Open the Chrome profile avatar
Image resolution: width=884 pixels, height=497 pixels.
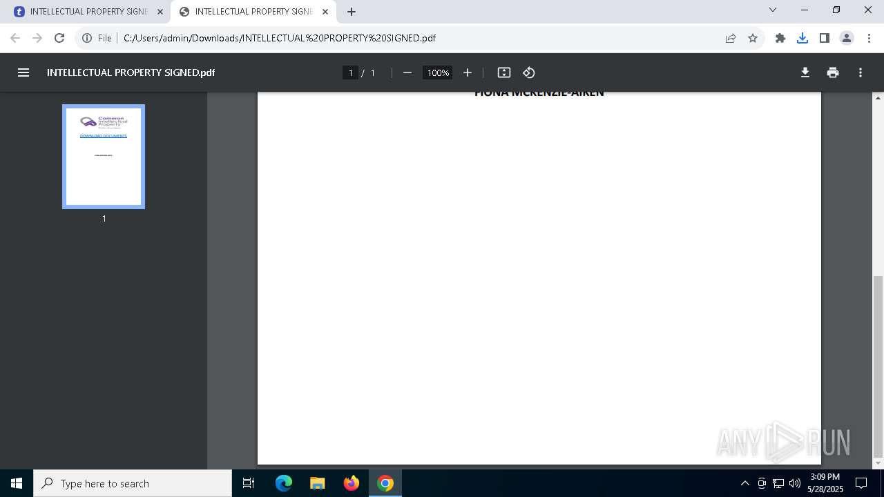[x=847, y=38]
